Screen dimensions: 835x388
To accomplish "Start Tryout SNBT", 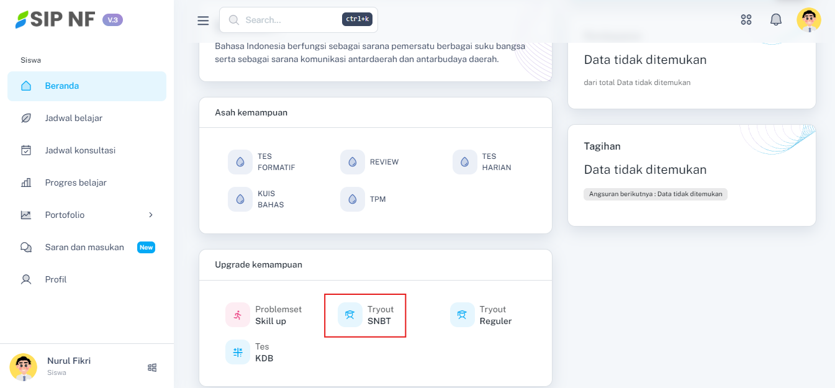I will click(x=350, y=315).
